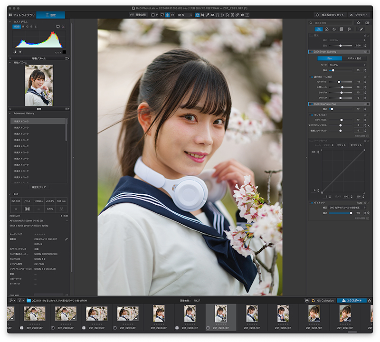380x342 pixels.
Task: Toggle the Vignetting correction switch
Action: point(312,203)
